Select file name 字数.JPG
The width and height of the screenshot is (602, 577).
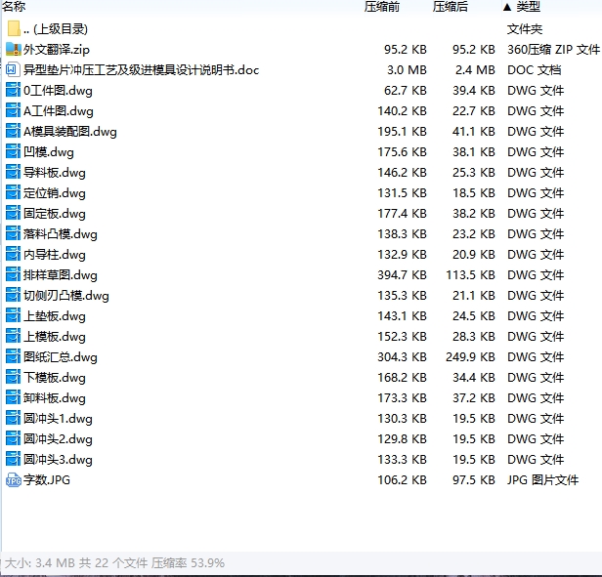pos(47,480)
